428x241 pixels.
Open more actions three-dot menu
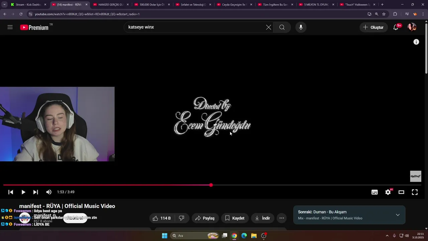click(x=282, y=218)
